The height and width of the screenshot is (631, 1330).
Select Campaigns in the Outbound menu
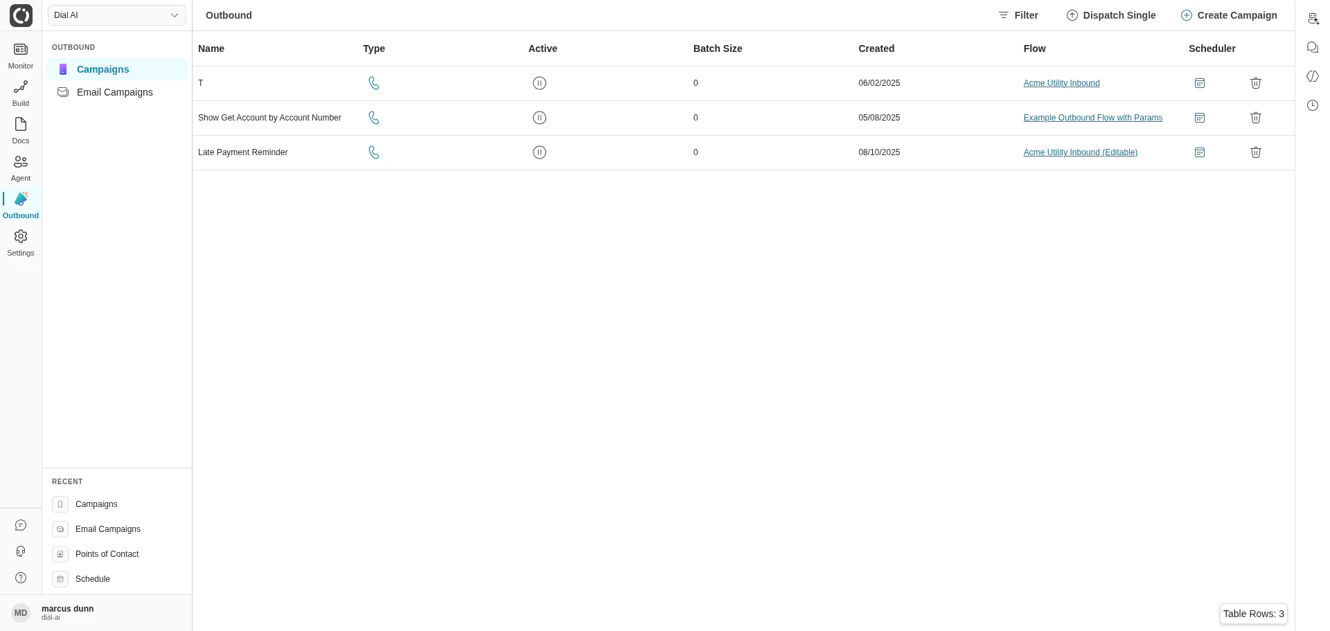[117, 69]
